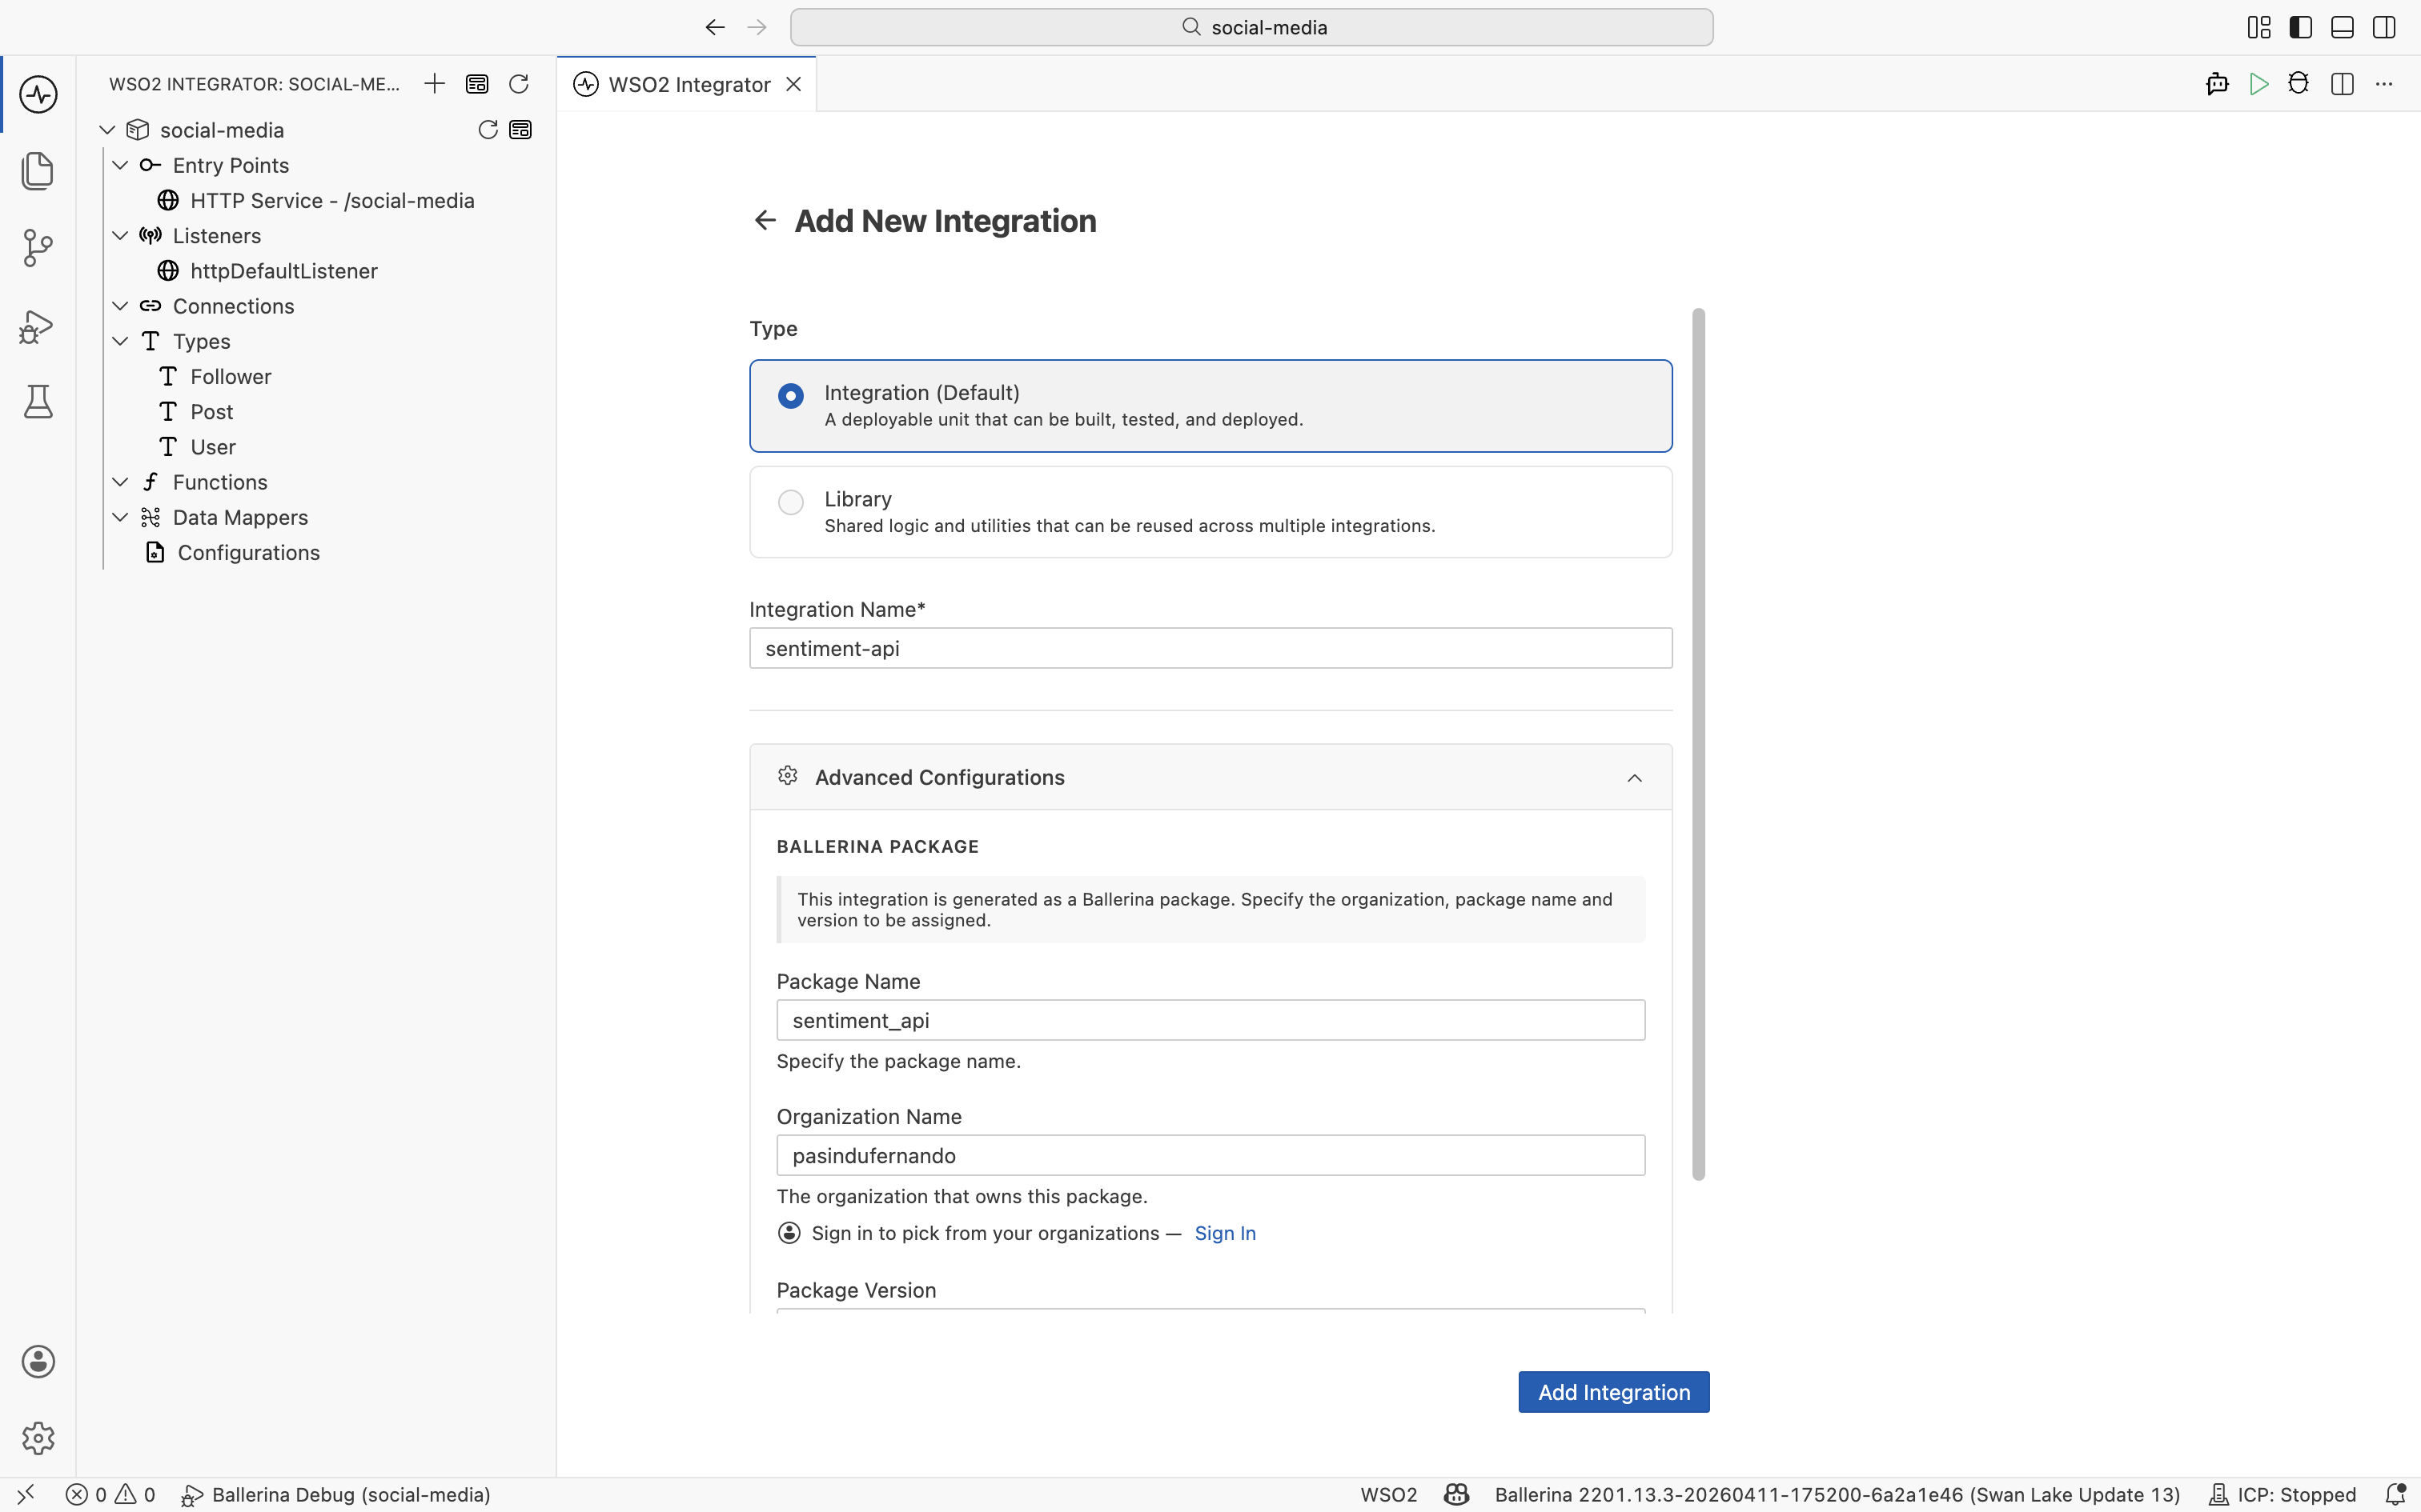The width and height of the screenshot is (2421, 1512).
Task: Open the Configurations tree item
Action: click(248, 553)
